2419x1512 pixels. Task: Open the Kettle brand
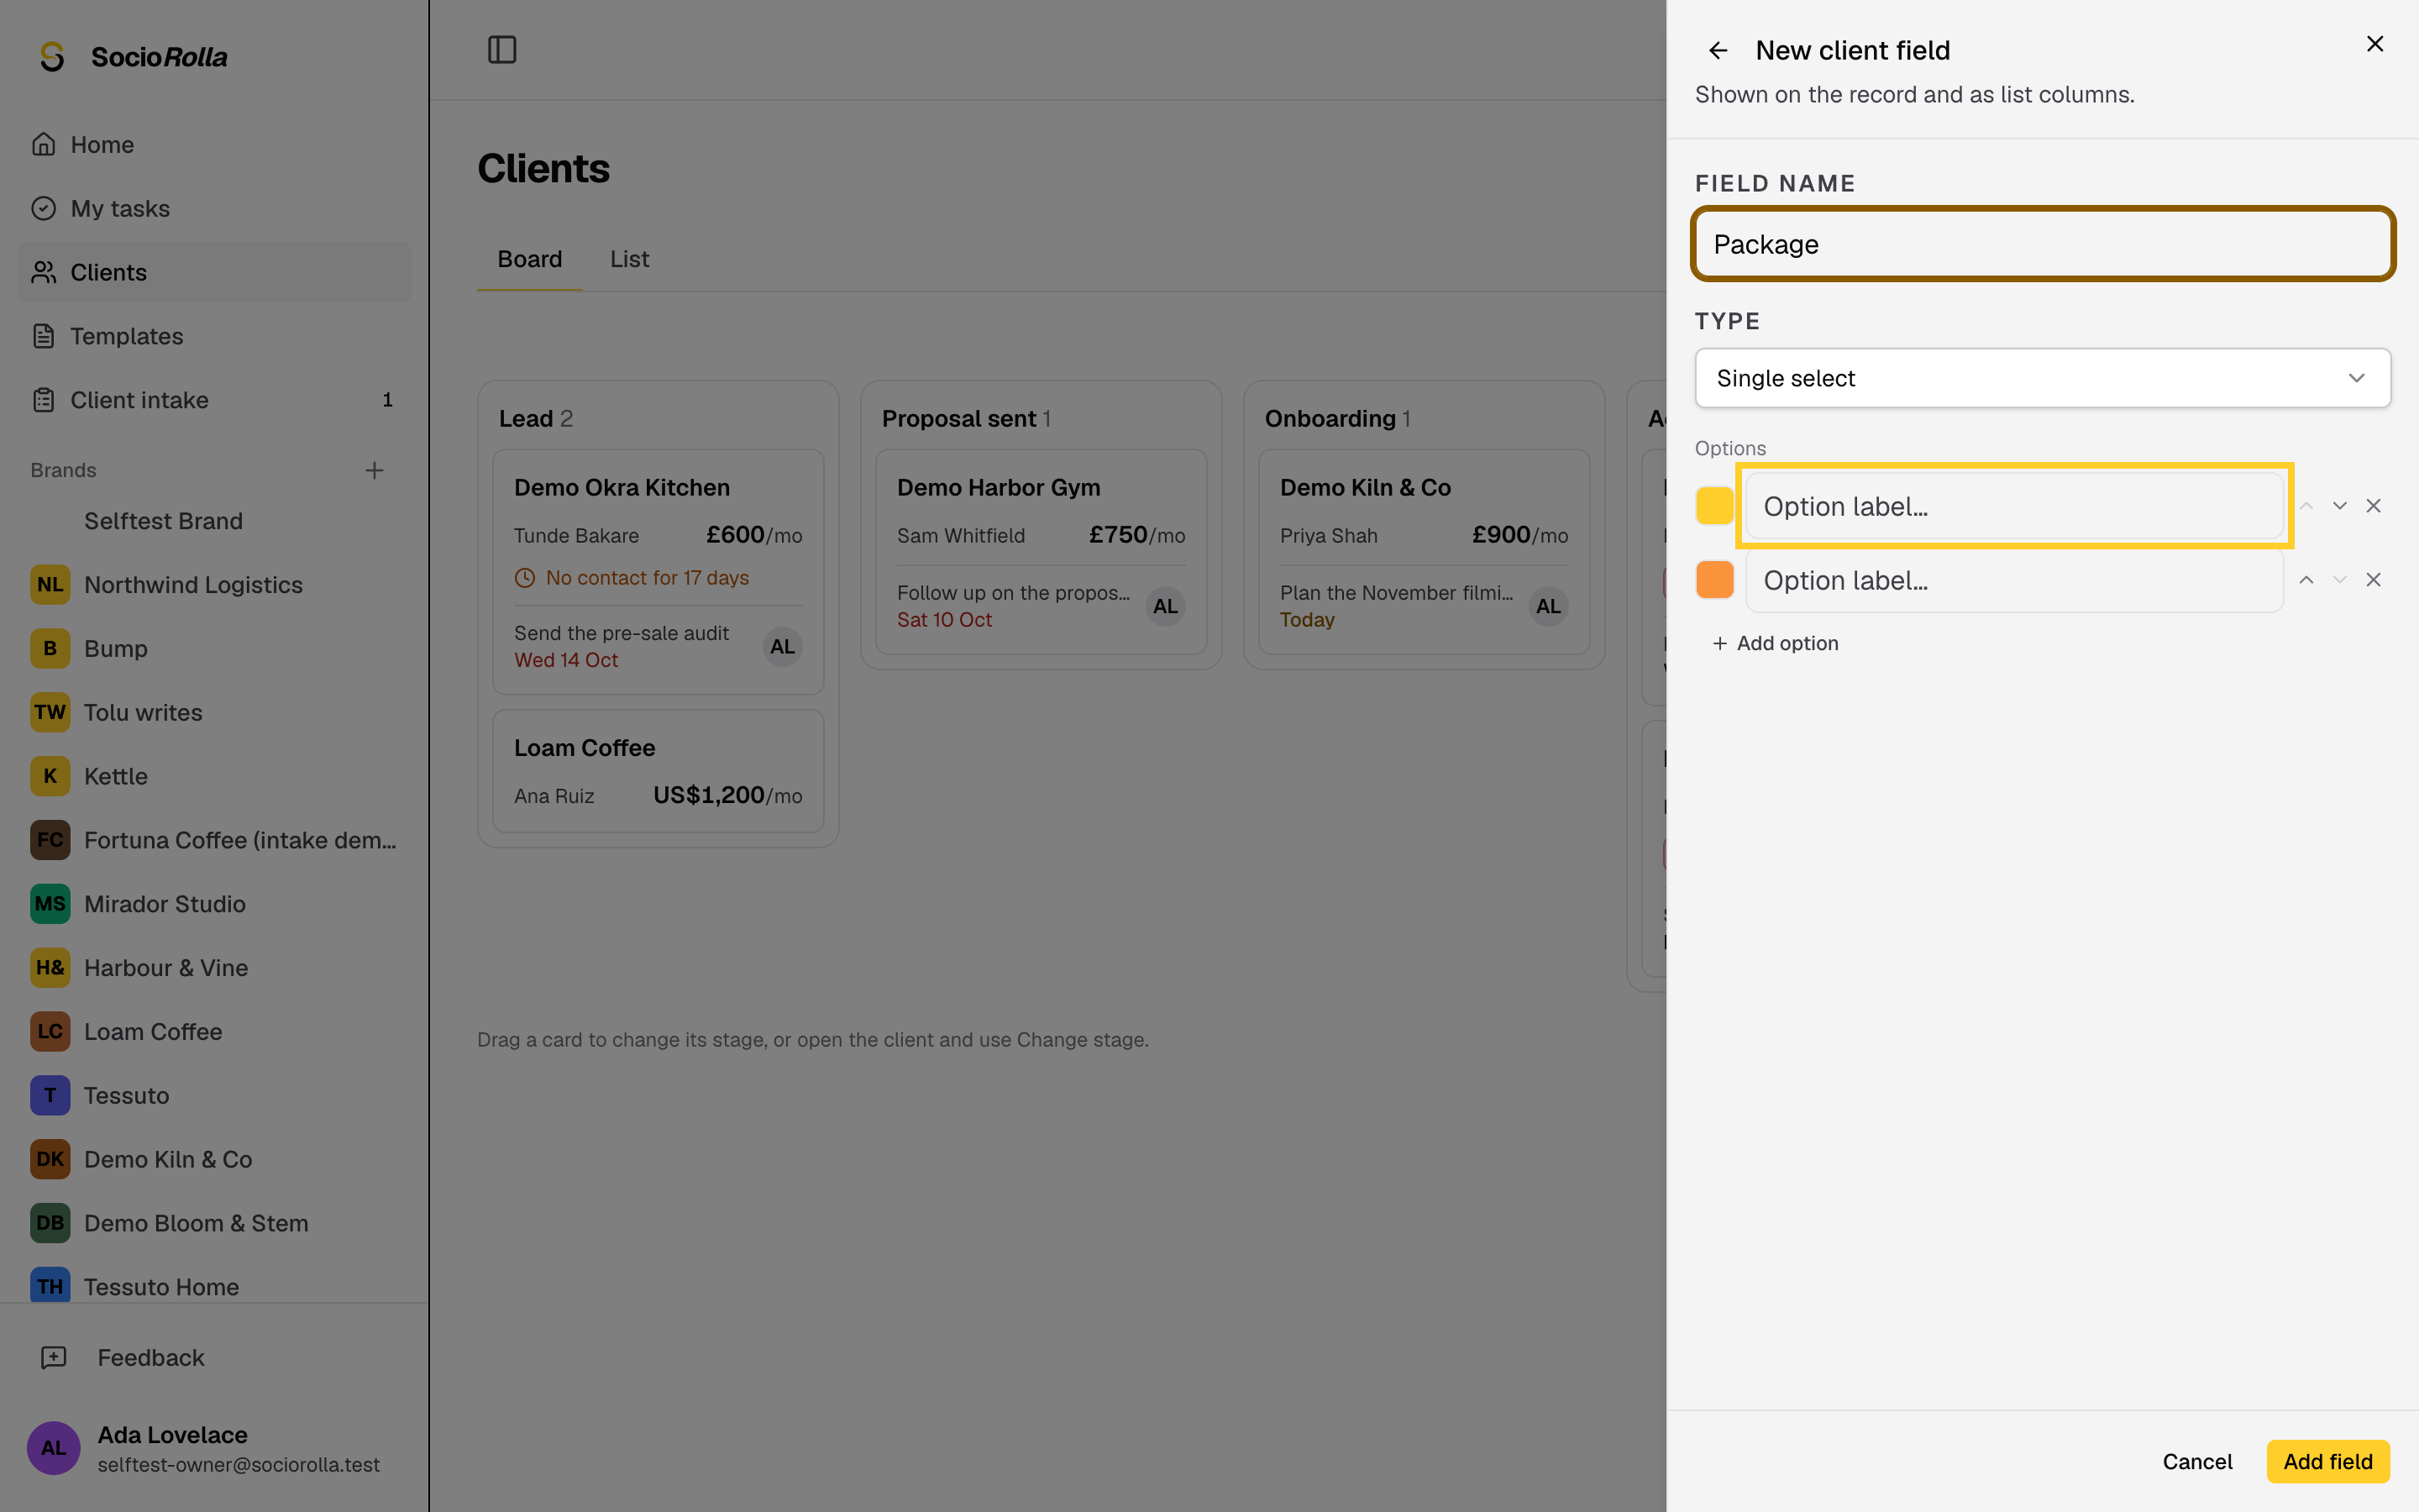coord(214,776)
